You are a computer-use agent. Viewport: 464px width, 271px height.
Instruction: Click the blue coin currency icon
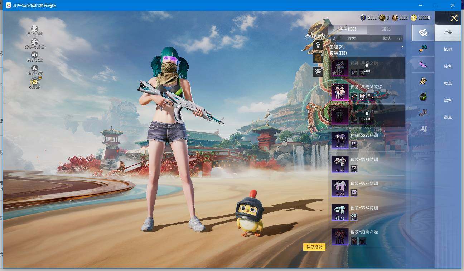363,17
